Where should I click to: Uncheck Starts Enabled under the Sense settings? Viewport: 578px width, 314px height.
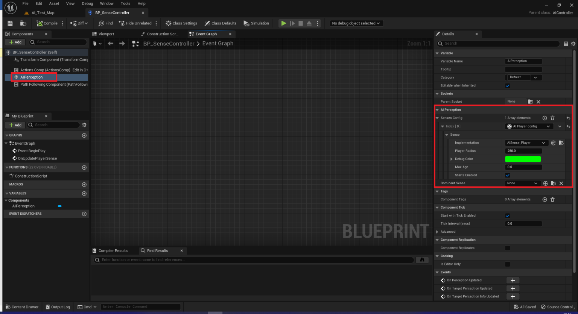[507, 175]
